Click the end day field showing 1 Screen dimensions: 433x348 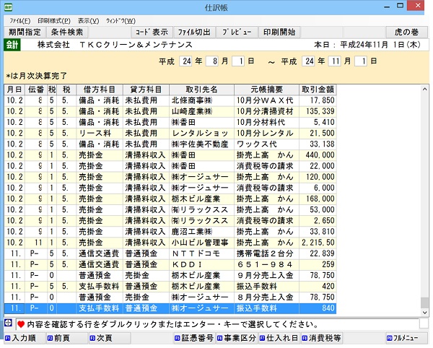coord(361,61)
